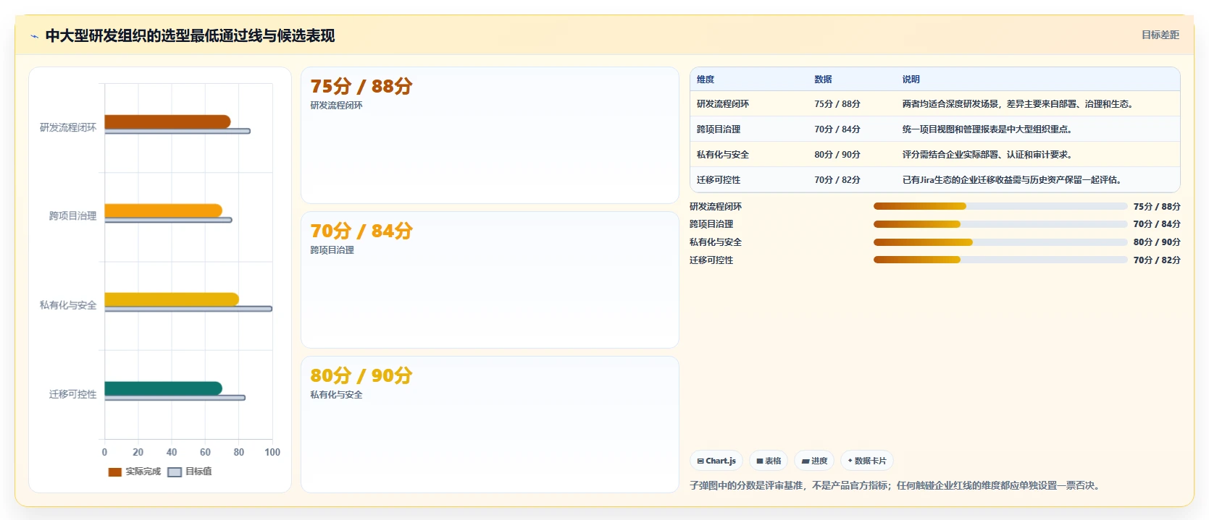Click the 私有化与安全 table row name
This screenshot has height=520, width=1209.
click(723, 155)
